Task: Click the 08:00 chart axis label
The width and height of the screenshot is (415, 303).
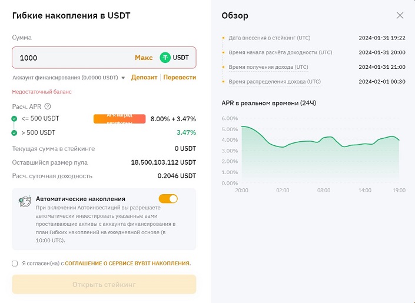Action: [324, 190]
